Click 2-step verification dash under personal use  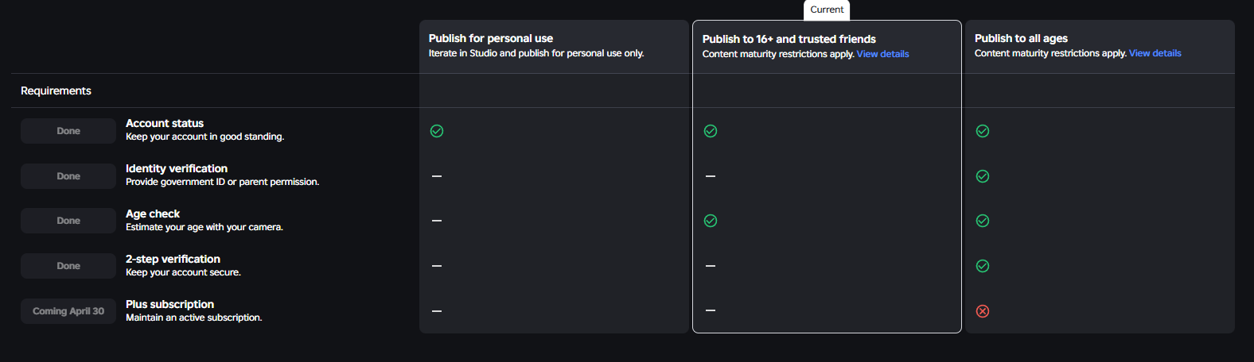[437, 266]
